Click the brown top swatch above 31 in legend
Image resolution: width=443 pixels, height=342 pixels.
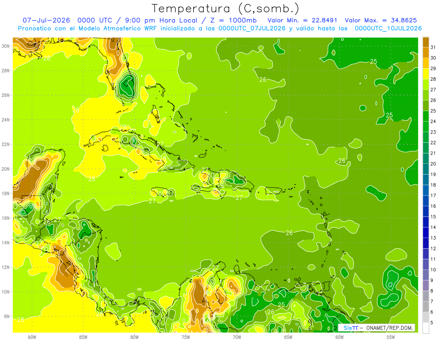[x=426, y=42]
